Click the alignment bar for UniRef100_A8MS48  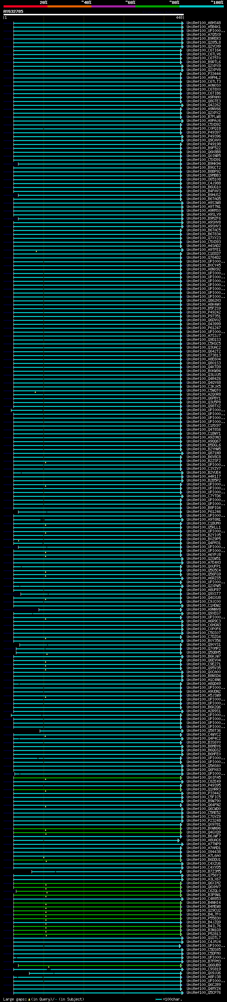99,23
